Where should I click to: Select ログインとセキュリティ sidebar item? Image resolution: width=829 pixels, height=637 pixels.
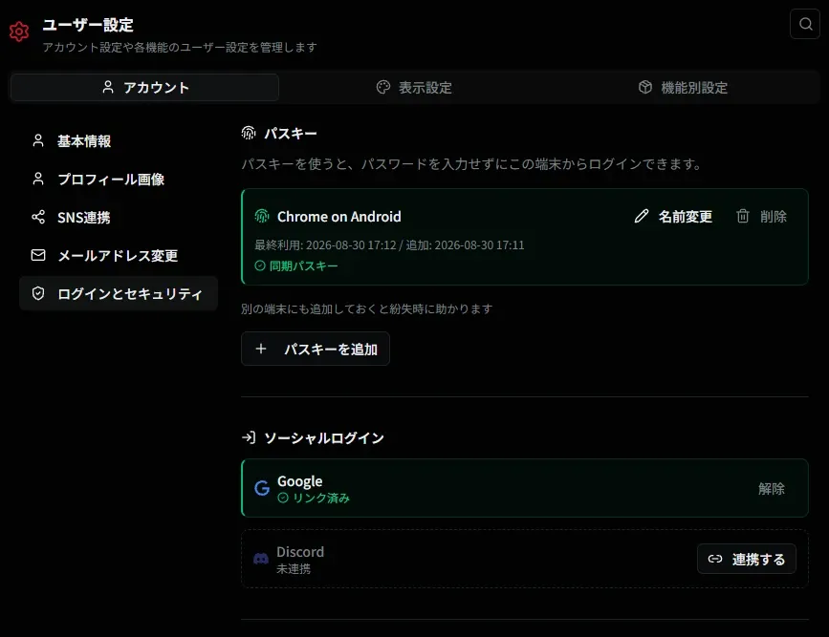click(x=119, y=293)
